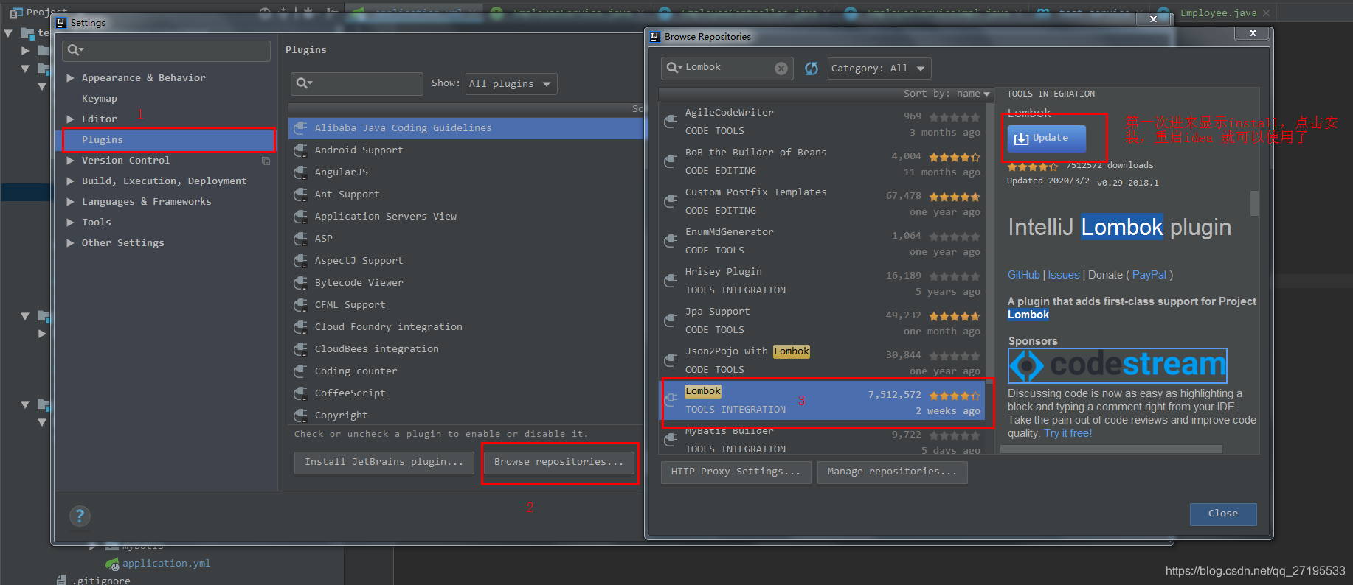
Task: Open the PayPal donate link
Action: pos(1149,275)
